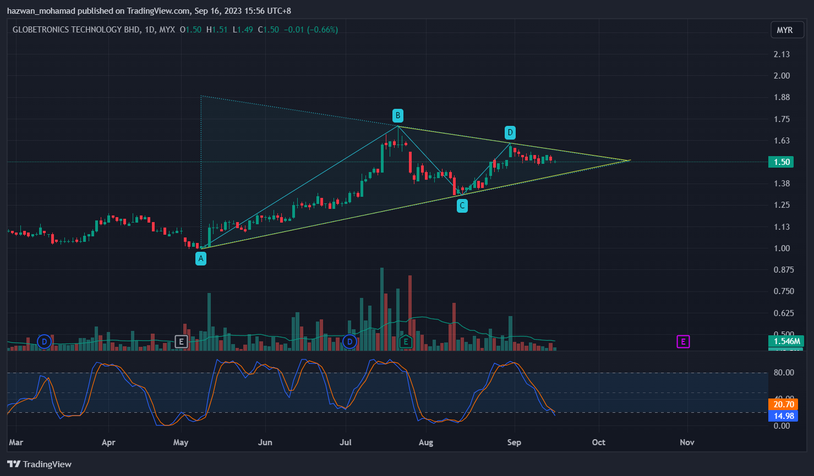This screenshot has height=476, width=814.
Task: Click the 1.25 price axis label
Action: pyautogui.click(x=782, y=205)
